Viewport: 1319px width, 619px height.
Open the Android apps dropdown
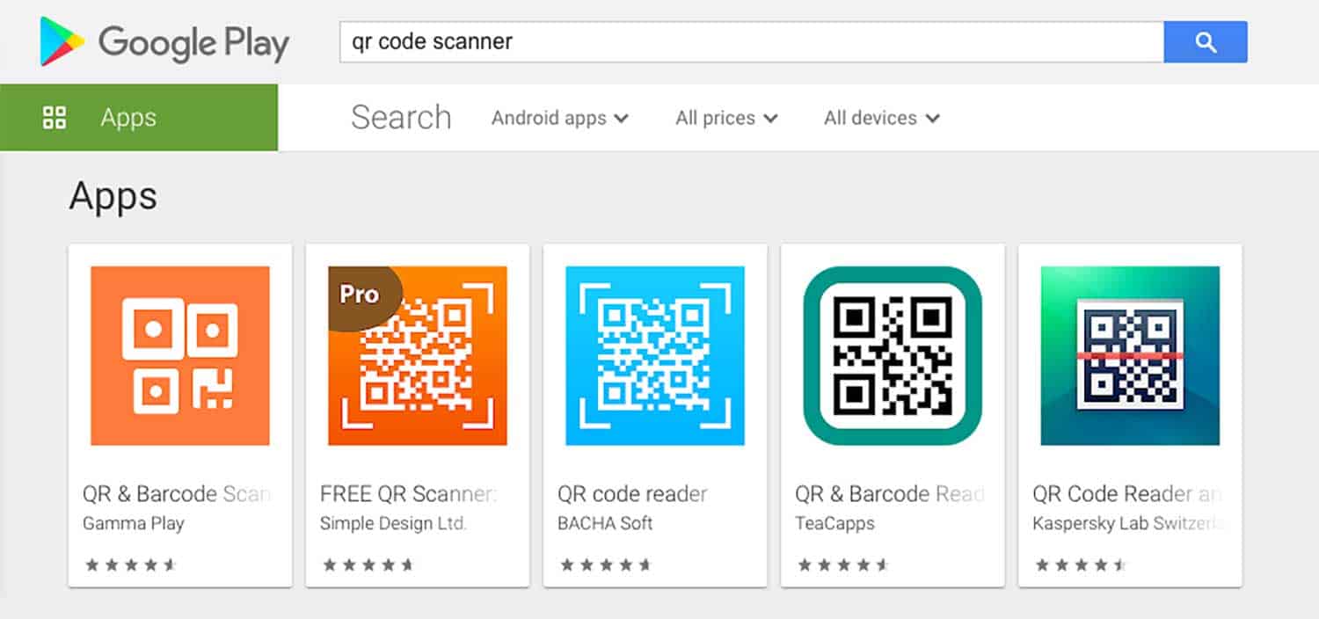(x=558, y=117)
